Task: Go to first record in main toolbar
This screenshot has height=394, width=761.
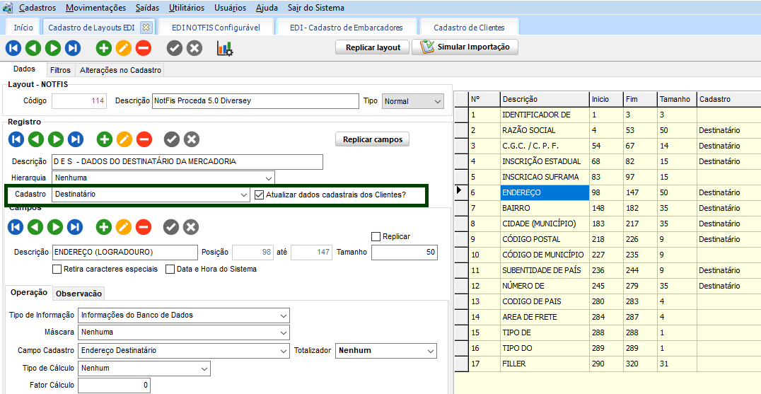Action: tap(13, 49)
